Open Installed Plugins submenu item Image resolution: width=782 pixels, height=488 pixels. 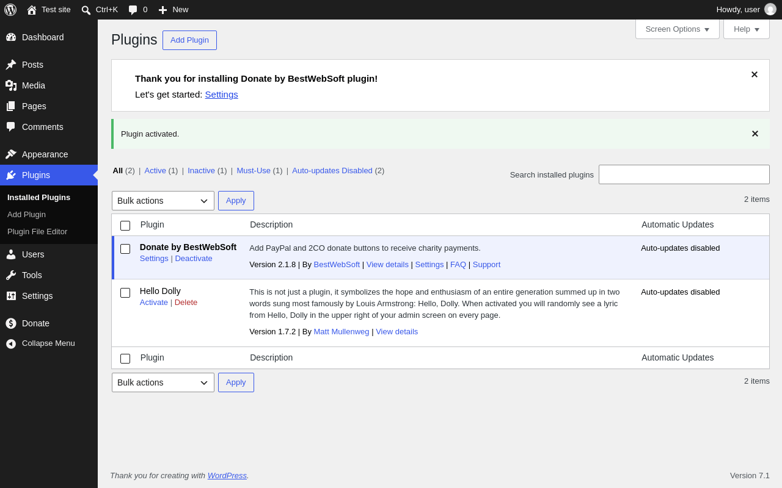[x=38, y=198]
